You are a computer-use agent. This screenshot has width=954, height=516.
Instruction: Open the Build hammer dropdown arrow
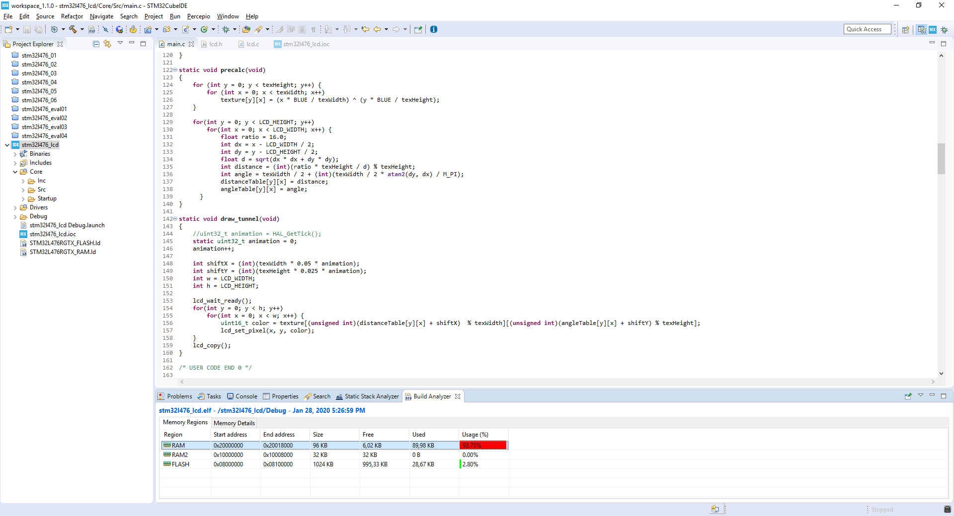tap(82, 29)
